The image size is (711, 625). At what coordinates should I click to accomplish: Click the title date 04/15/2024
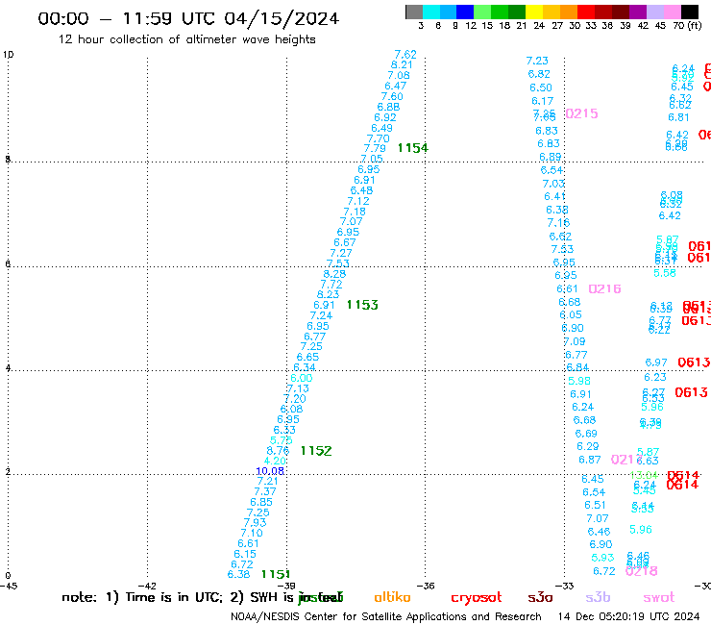pos(282,18)
